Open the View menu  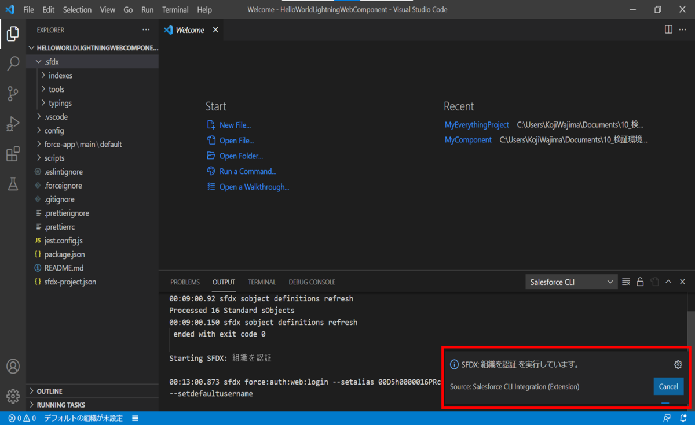(107, 10)
